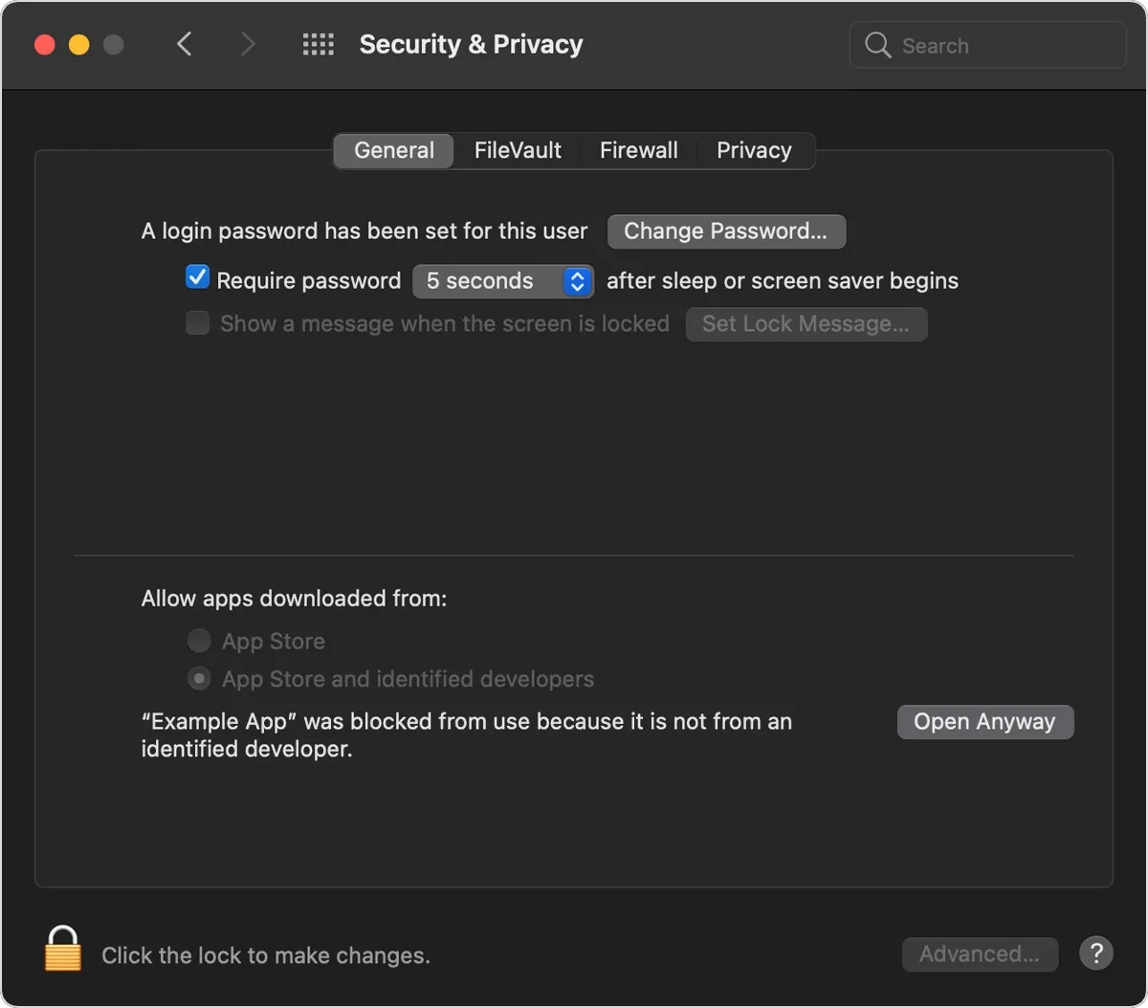Click the magnifying glass in the search field
Image resolution: width=1148 pixels, height=1008 pixels.
(x=877, y=45)
